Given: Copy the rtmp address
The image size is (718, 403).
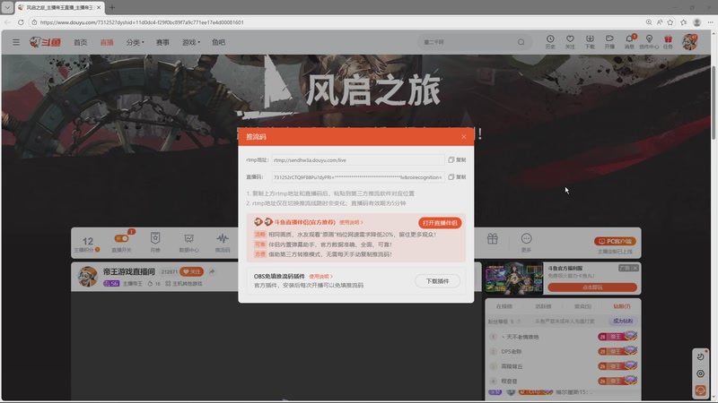Looking at the screenshot, I should click(457, 160).
